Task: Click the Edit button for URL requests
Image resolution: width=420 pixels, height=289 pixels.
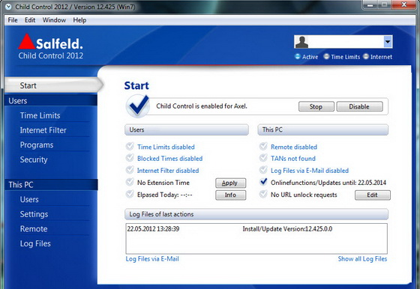Action: (373, 195)
